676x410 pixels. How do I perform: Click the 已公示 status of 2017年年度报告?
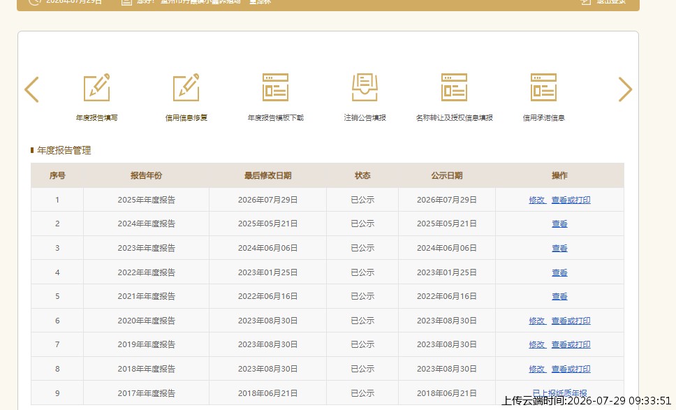[x=362, y=394]
